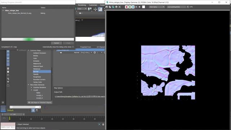
Task: Open render element name dropdown in frame window
Action: 178,7
